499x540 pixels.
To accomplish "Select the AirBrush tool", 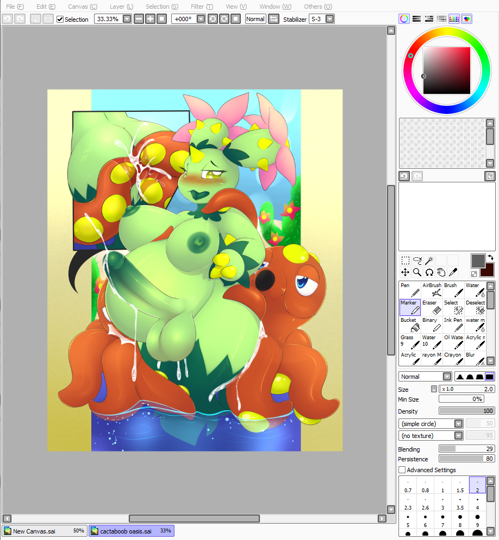I will (x=432, y=290).
